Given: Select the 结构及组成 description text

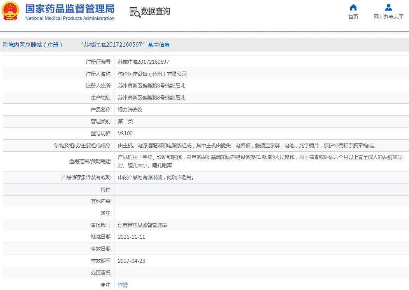Looking at the screenshot, I should 247,145.
